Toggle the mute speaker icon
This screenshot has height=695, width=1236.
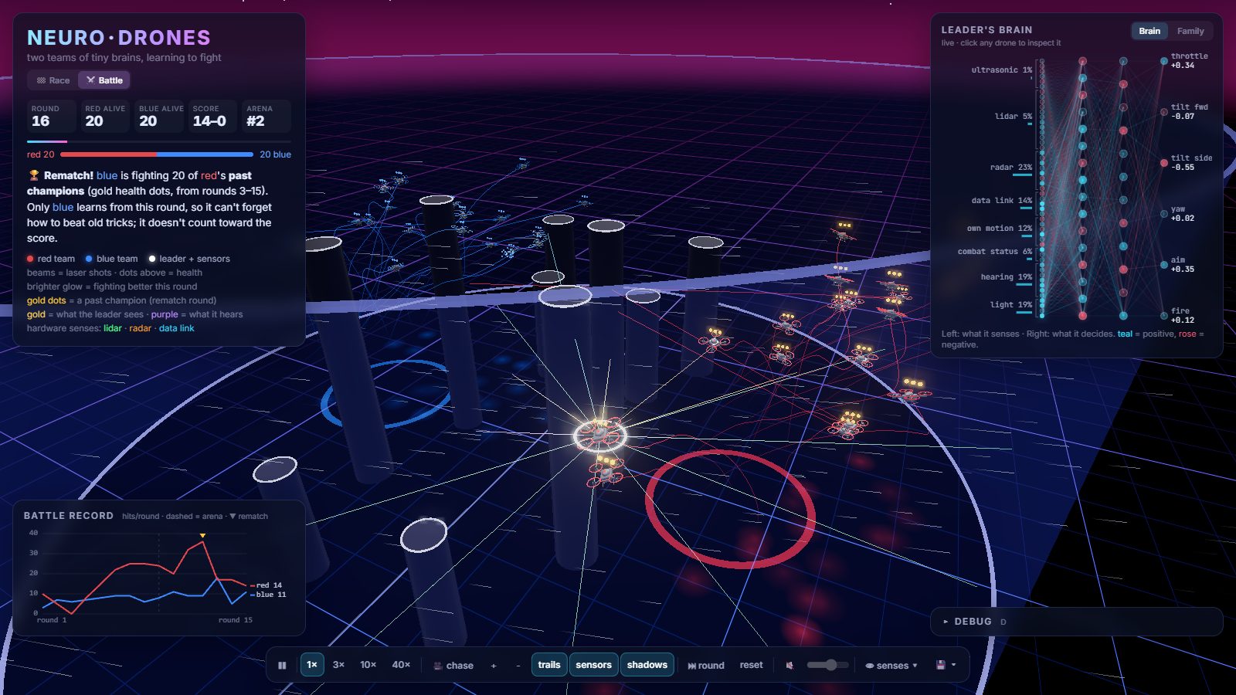coord(789,666)
